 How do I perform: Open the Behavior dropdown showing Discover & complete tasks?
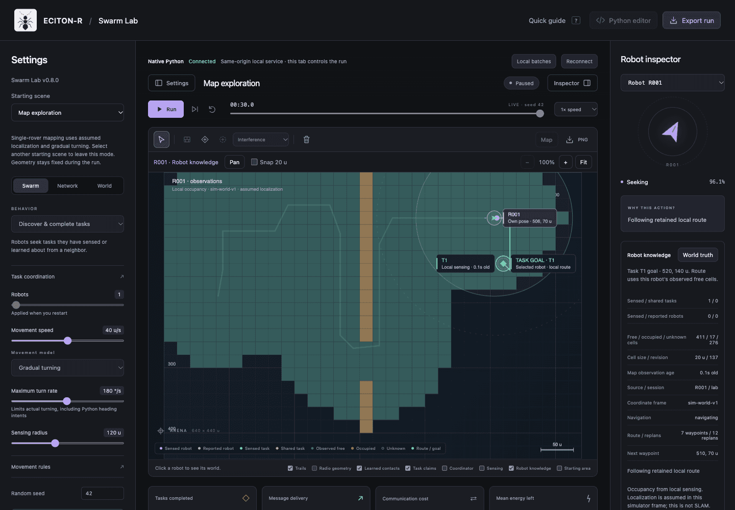(x=67, y=224)
